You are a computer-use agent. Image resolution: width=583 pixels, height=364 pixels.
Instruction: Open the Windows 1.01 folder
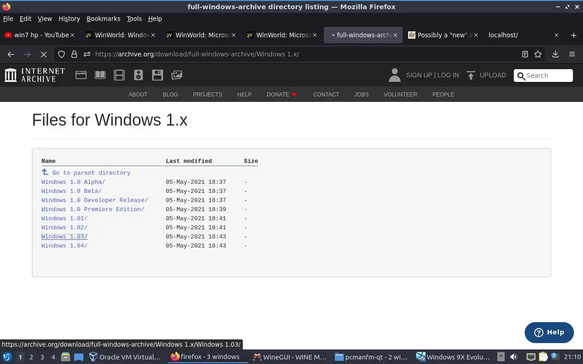tap(64, 218)
